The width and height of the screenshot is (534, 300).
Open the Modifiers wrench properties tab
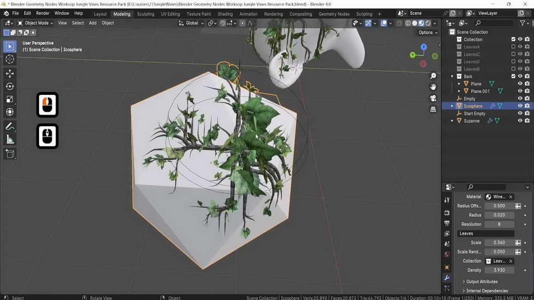[x=447, y=278]
